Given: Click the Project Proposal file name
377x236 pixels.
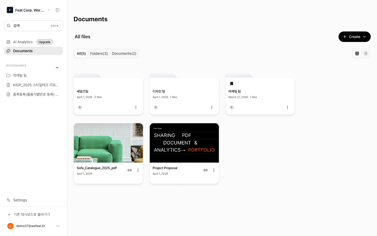Looking at the screenshot, I should click(165, 168).
